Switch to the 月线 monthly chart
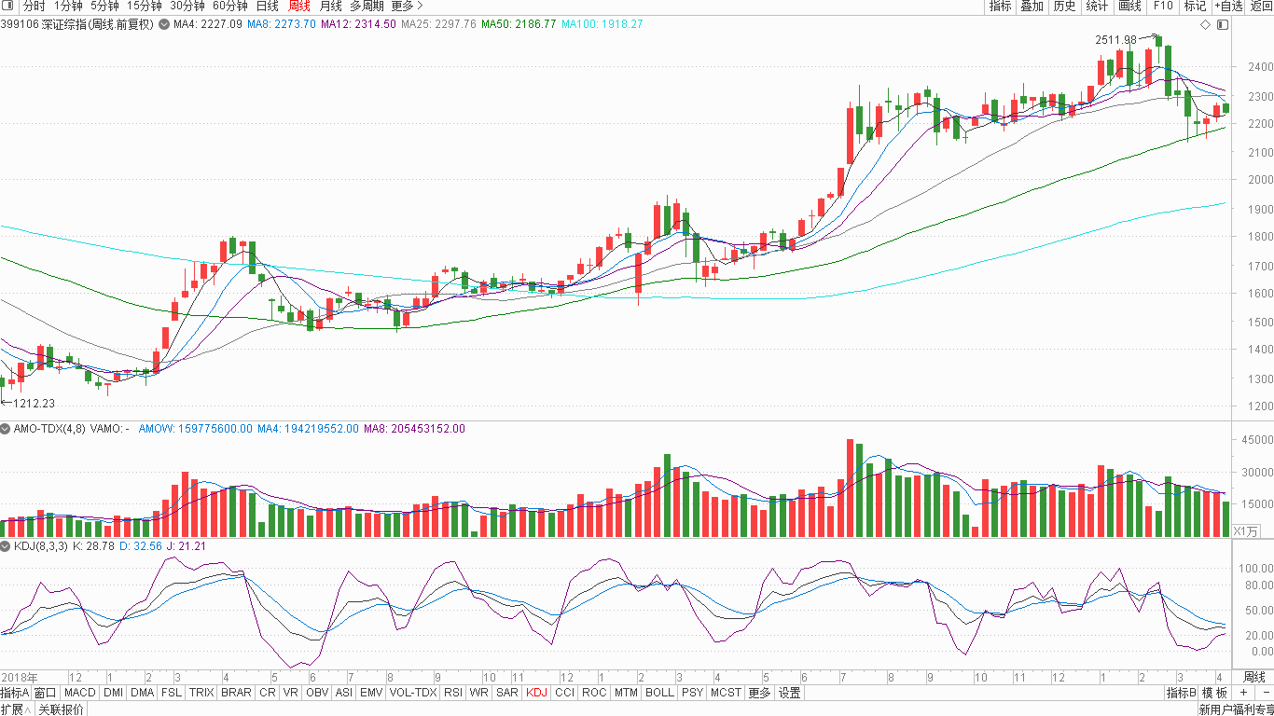 (330, 7)
